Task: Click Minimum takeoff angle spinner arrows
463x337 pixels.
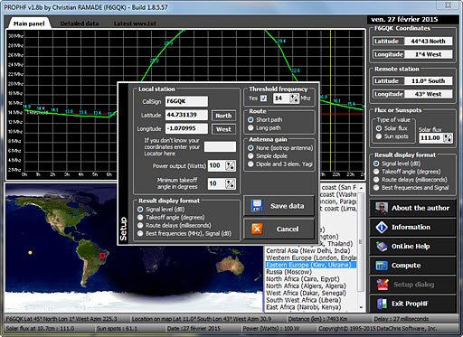Action: pyautogui.click(x=231, y=183)
